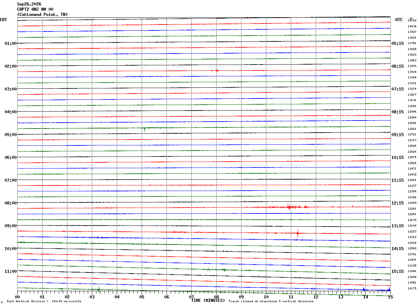Select the Traces clipped footnote text
This screenshot has height=306, width=418.
coord(271,301)
